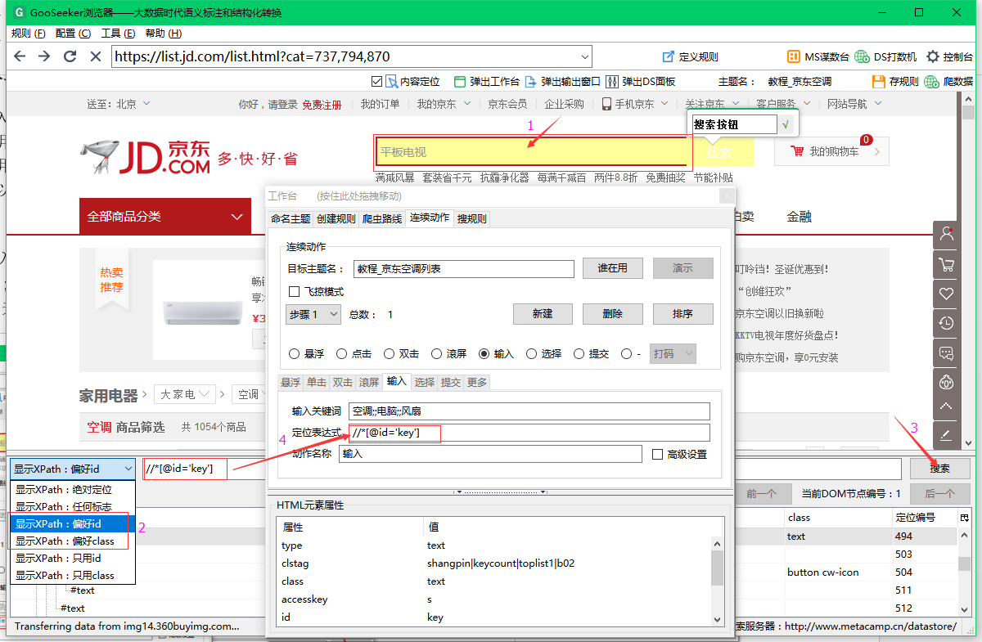Viewport: 982px width, 642px height.
Task: Switch to the 创建规则 tab
Action: [x=336, y=218]
